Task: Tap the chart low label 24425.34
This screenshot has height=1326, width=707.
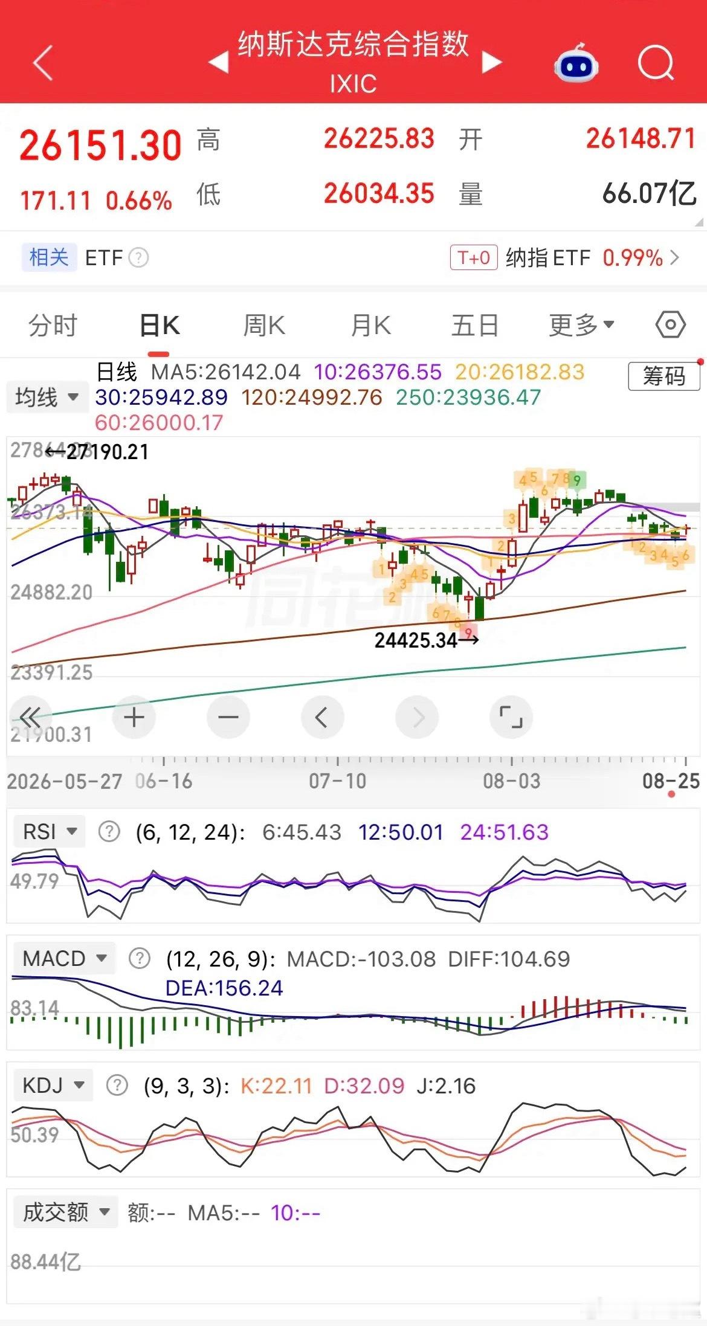Action: pyautogui.click(x=416, y=640)
